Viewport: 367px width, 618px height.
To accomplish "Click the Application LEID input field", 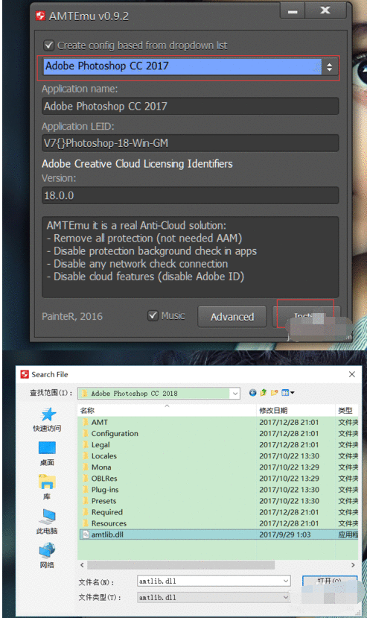I will point(190,142).
